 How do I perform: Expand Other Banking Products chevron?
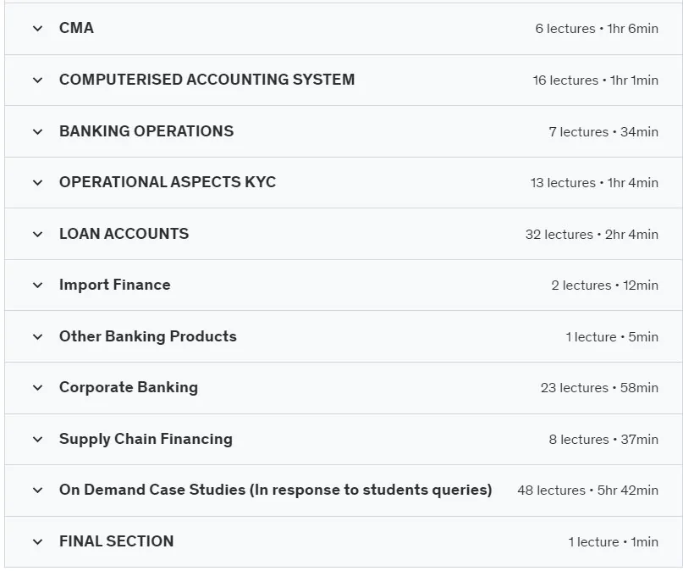click(x=38, y=337)
